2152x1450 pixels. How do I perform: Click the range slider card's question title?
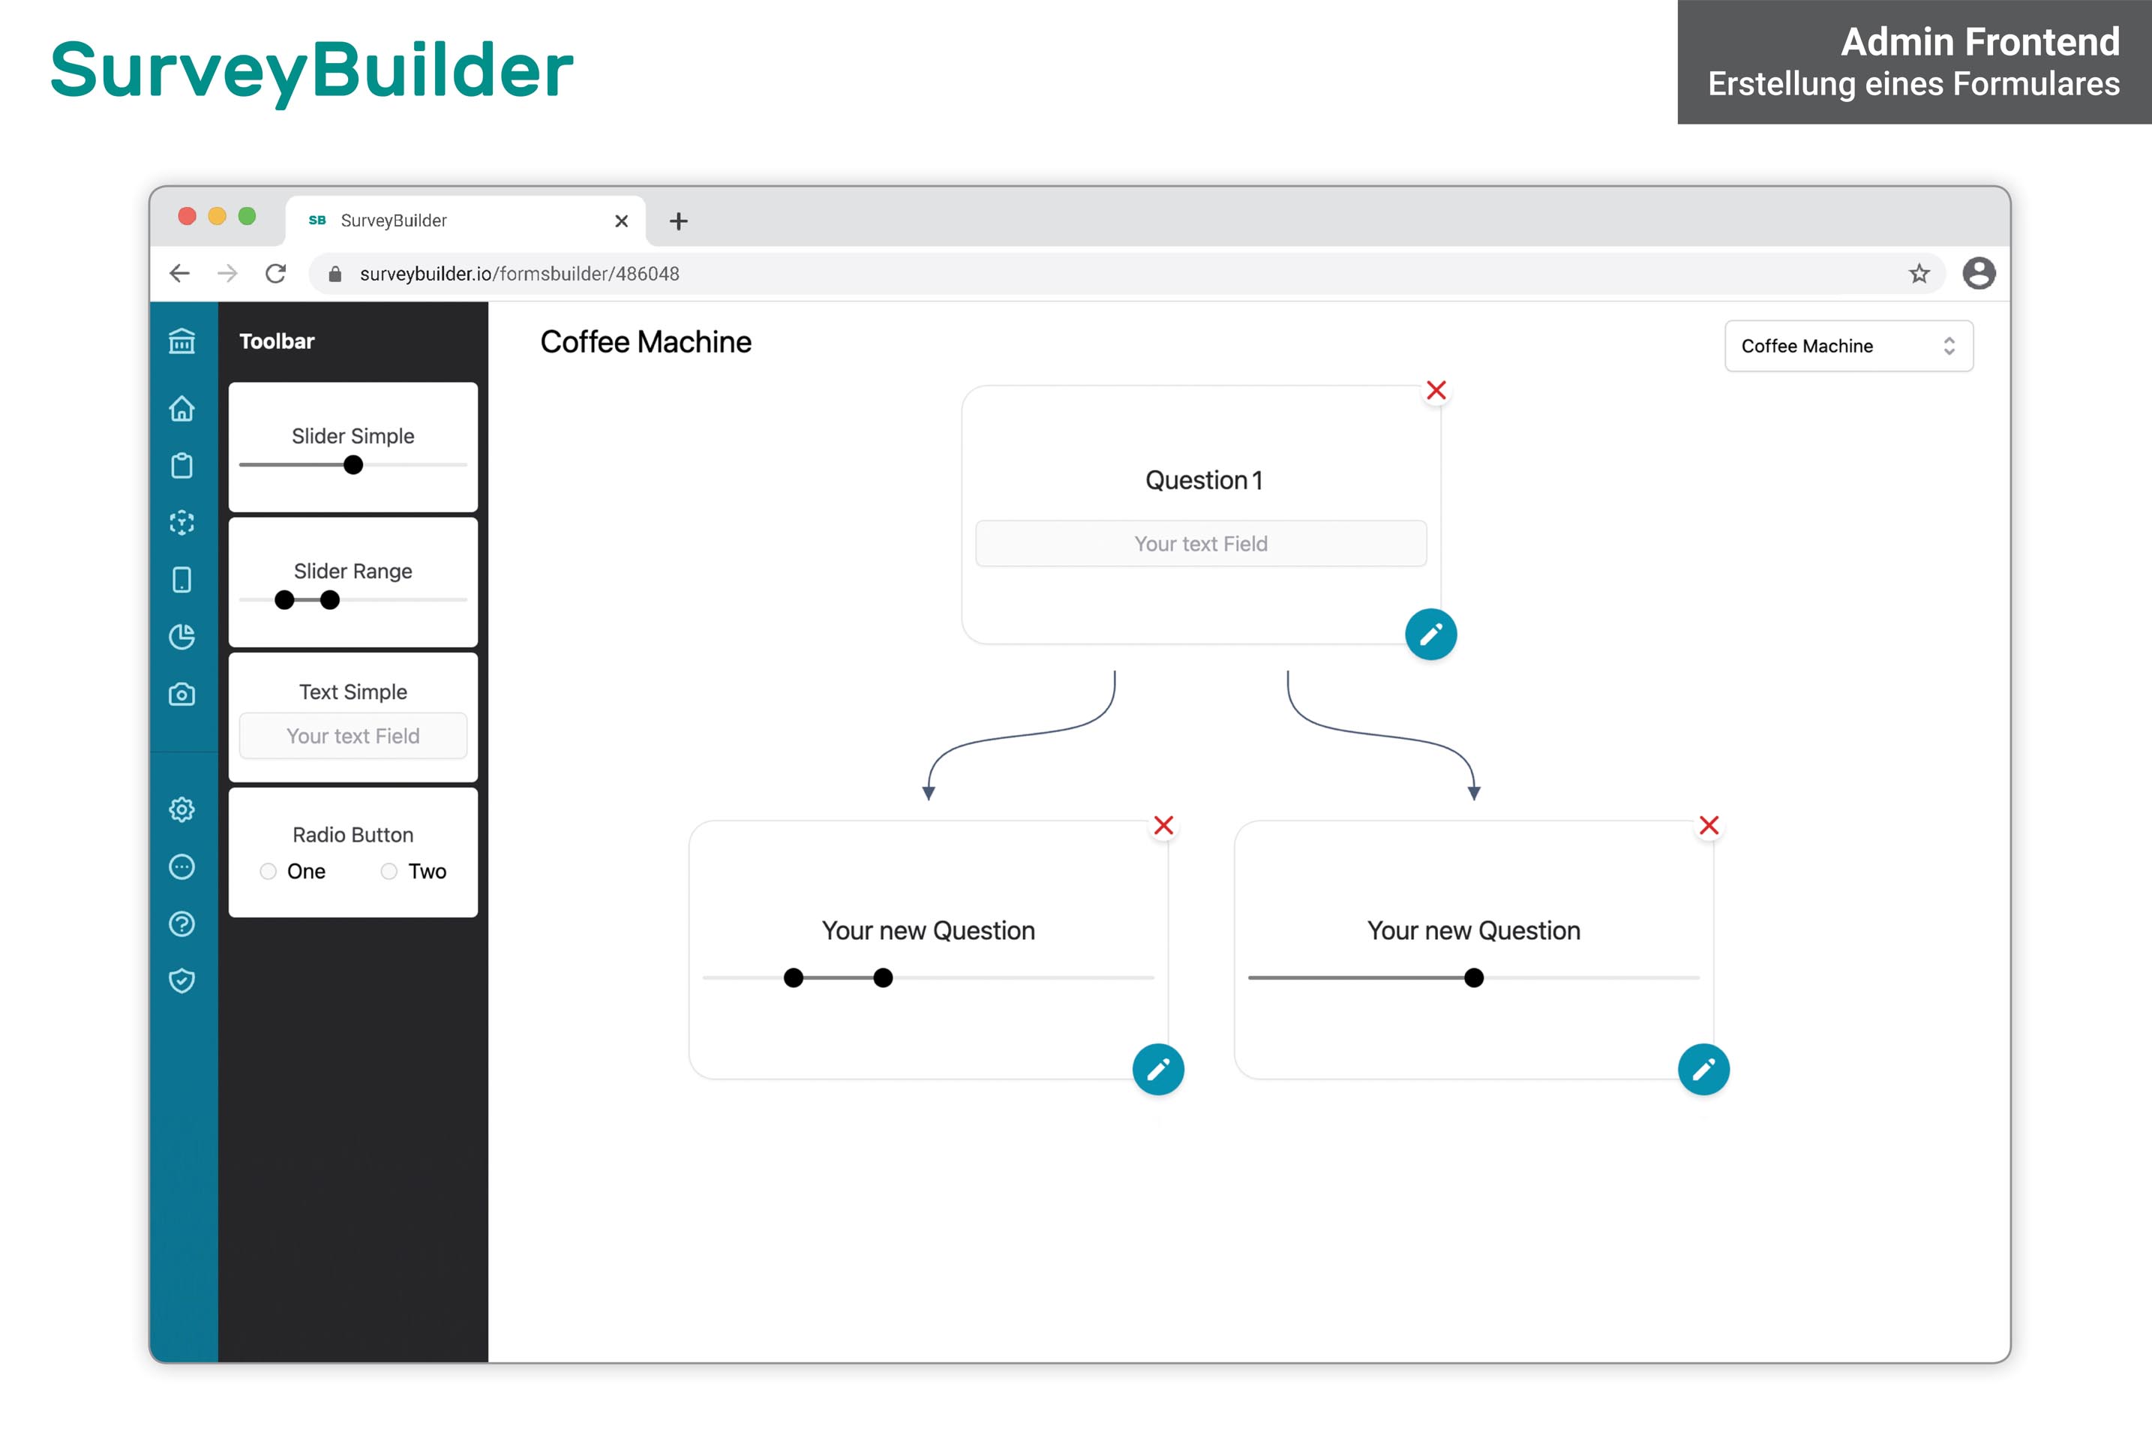[x=928, y=930]
